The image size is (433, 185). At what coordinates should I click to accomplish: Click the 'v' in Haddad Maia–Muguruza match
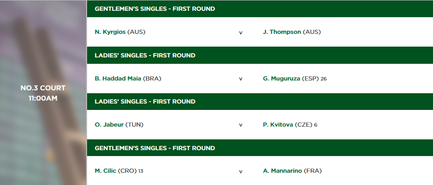(241, 79)
